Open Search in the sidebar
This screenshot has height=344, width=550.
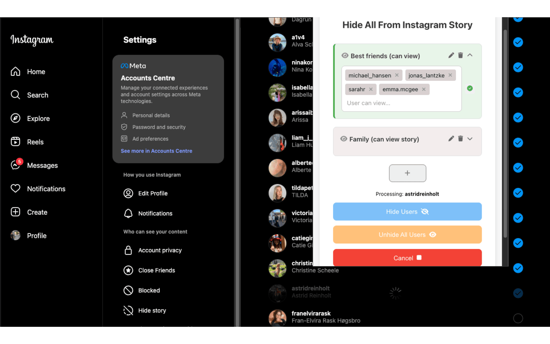[x=29, y=95]
